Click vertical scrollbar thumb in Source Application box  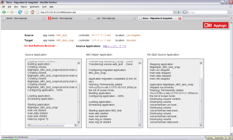[79, 102]
